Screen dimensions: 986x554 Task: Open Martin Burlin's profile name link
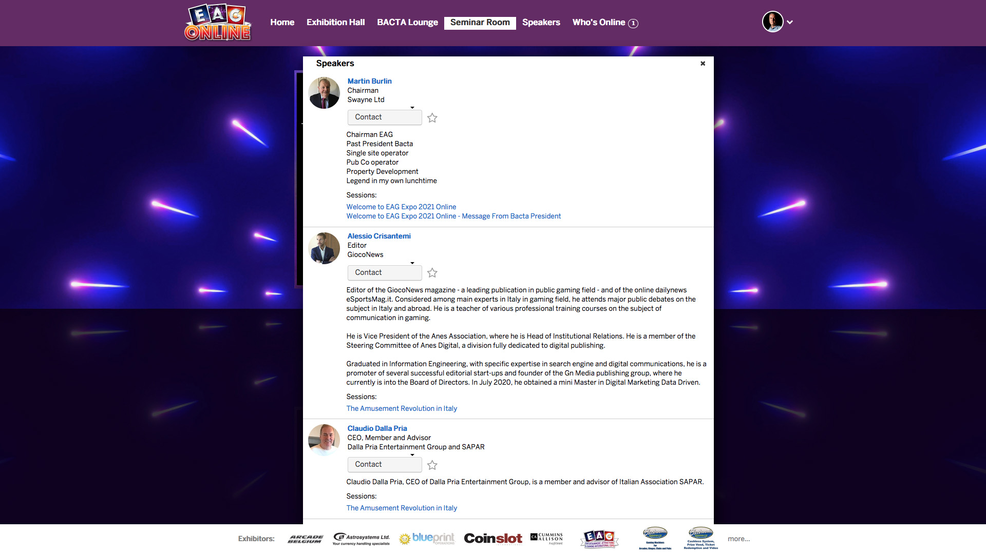point(369,81)
